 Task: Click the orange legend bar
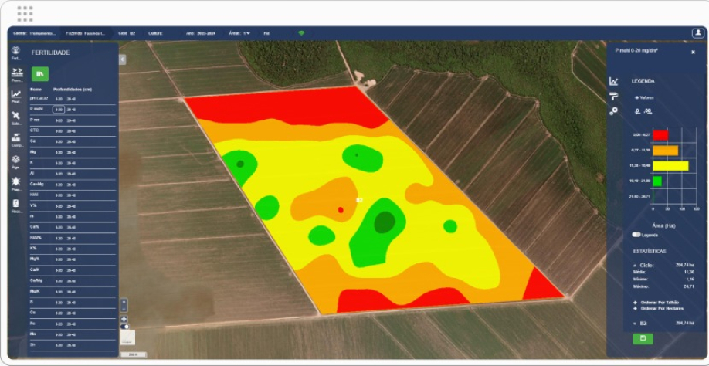[666, 151]
